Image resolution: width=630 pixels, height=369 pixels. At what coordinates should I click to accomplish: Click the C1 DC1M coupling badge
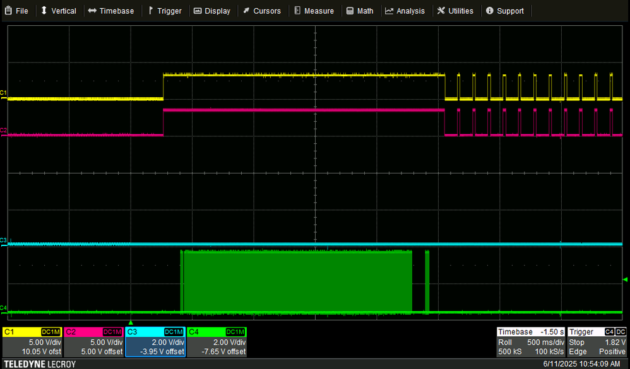coord(51,332)
